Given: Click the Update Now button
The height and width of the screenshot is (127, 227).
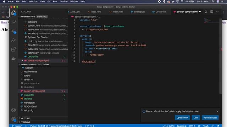Looking at the screenshot, I should click(182, 117).
